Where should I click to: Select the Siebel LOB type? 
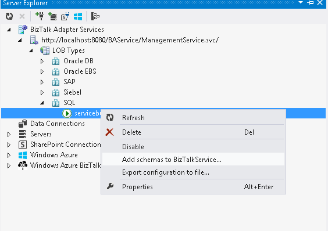click(72, 92)
